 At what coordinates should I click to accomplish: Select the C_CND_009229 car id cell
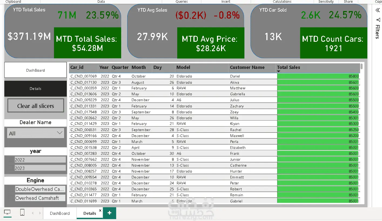[83, 100]
